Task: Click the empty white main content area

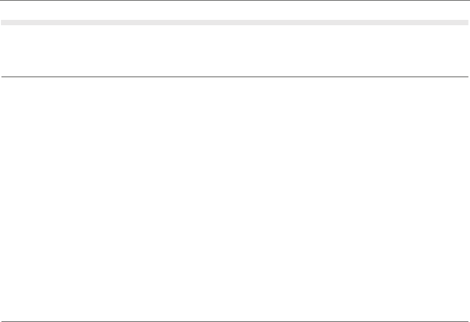Action: [235, 199]
